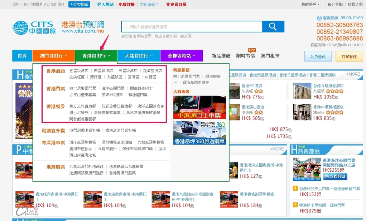This screenshot has height=221, width=366.
Task: Open the 中港通巴士車票 promo banner
Action: click(199, 107)
